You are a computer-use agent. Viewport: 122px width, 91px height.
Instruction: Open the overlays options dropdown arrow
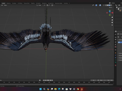coord(102,5)
